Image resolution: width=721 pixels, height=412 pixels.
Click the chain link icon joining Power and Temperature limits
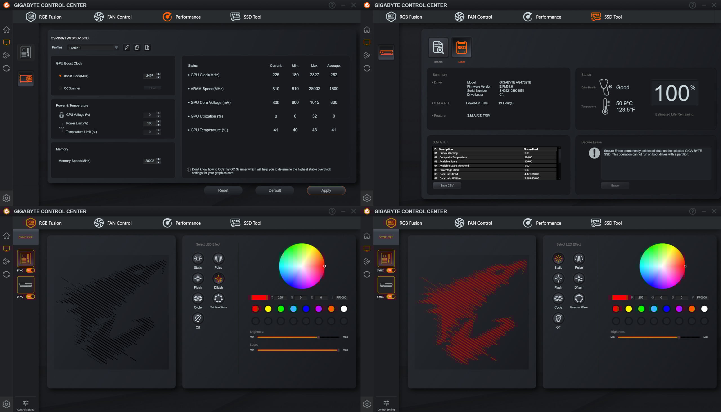tap(61, 128)
